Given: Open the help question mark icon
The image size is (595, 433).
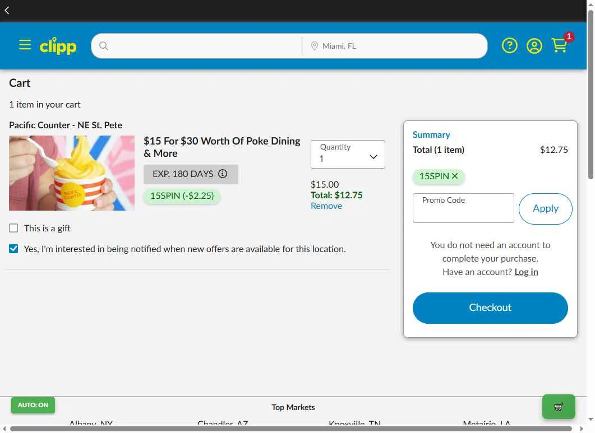Looking at the screenshot, I should (x=509, y=46).
